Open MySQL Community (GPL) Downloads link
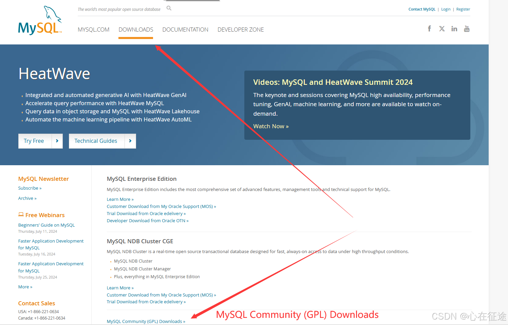Viewport: 508px width, 325px height. coord(146,321)
